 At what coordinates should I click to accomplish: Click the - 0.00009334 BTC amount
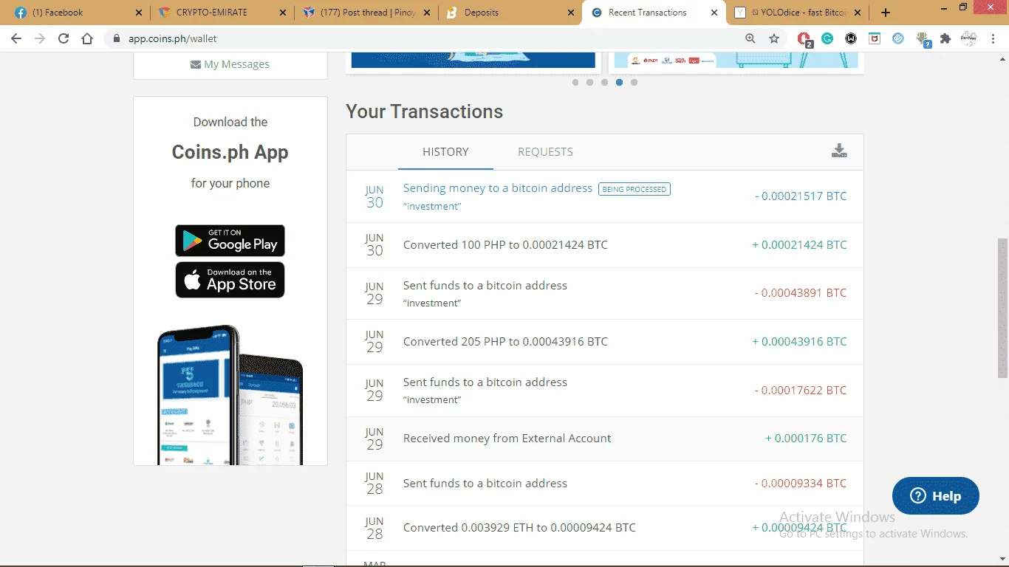coord(801,484)
